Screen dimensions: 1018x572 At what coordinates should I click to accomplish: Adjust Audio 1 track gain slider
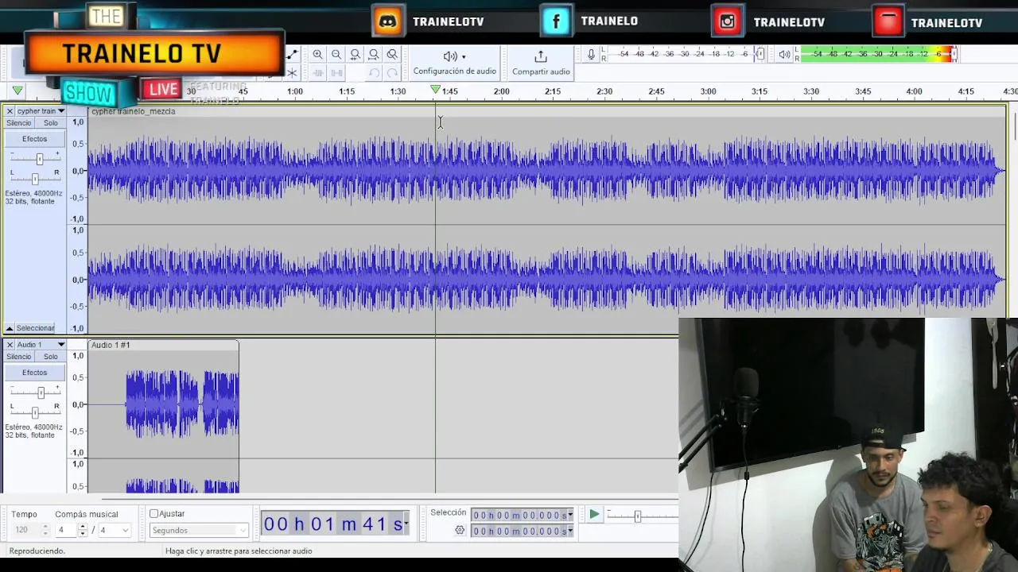click(x=41, y=392)
